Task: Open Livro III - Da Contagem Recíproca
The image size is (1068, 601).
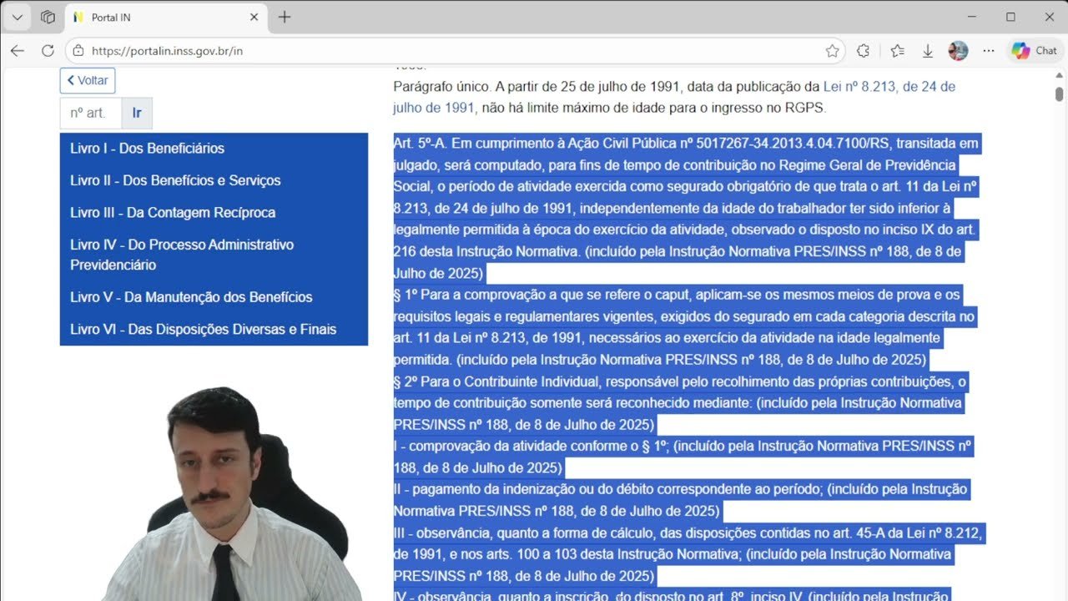Action: [214, 213]
